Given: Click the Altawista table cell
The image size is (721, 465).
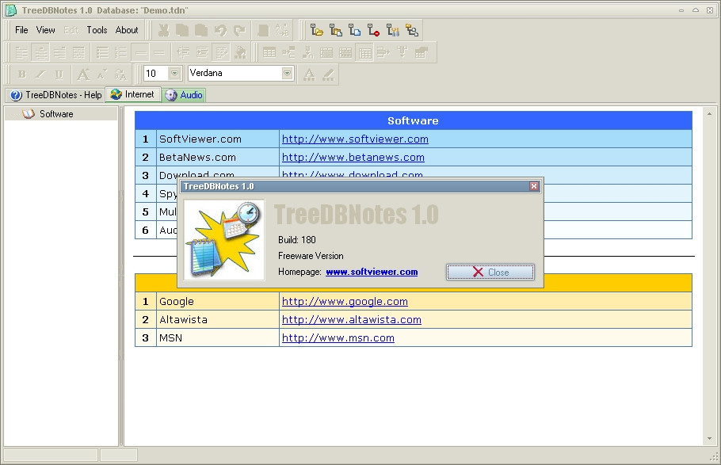Looking at the screenshot, I should tap(218, 320).
